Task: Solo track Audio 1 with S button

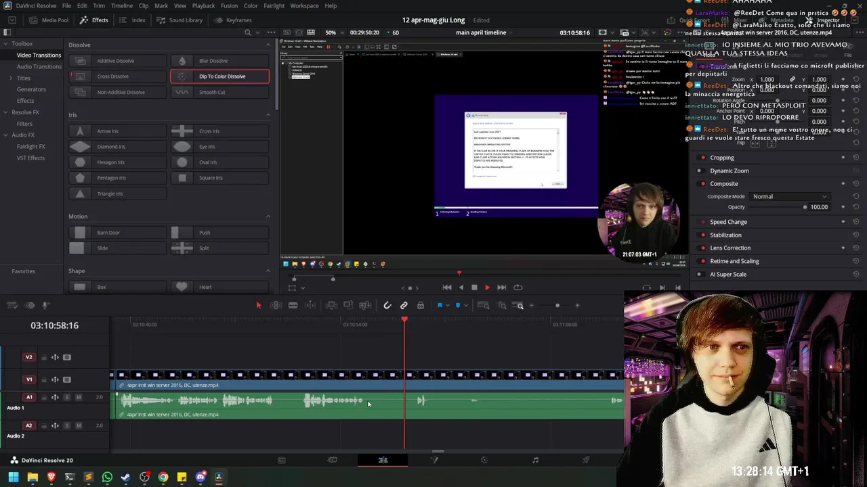Action: click(x=66, y=397)
